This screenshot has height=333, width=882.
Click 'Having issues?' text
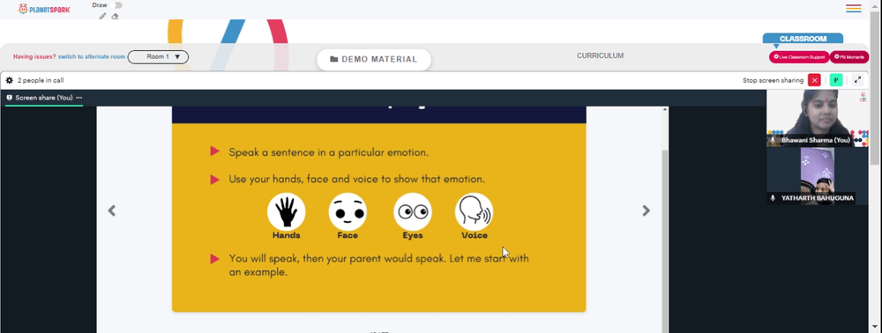pyautogui.click(x=34, y=56)
